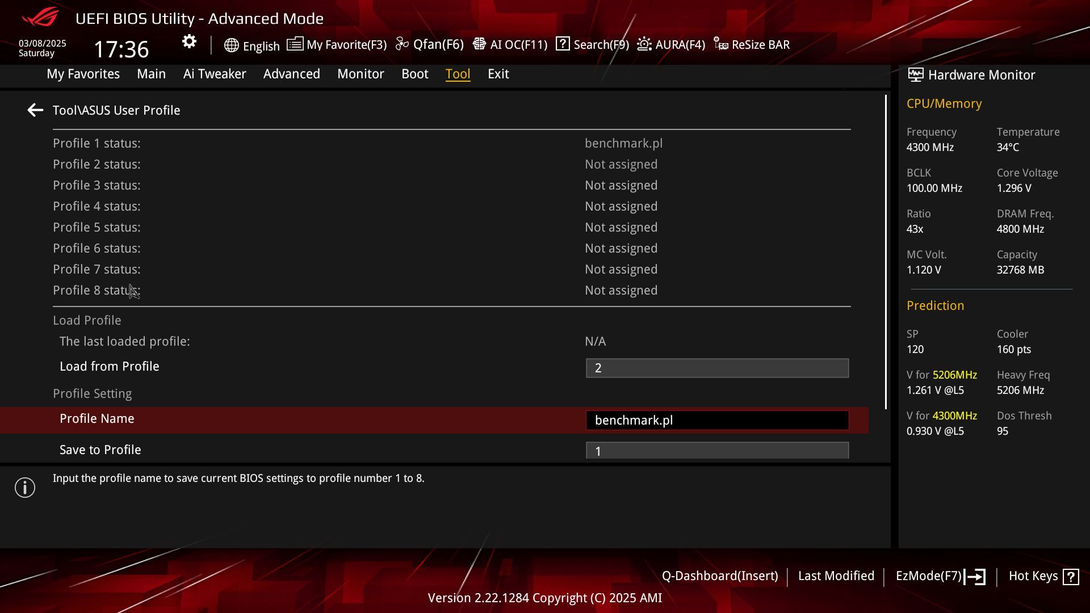Select the Profile 8 status row

[x=451, y=290]
